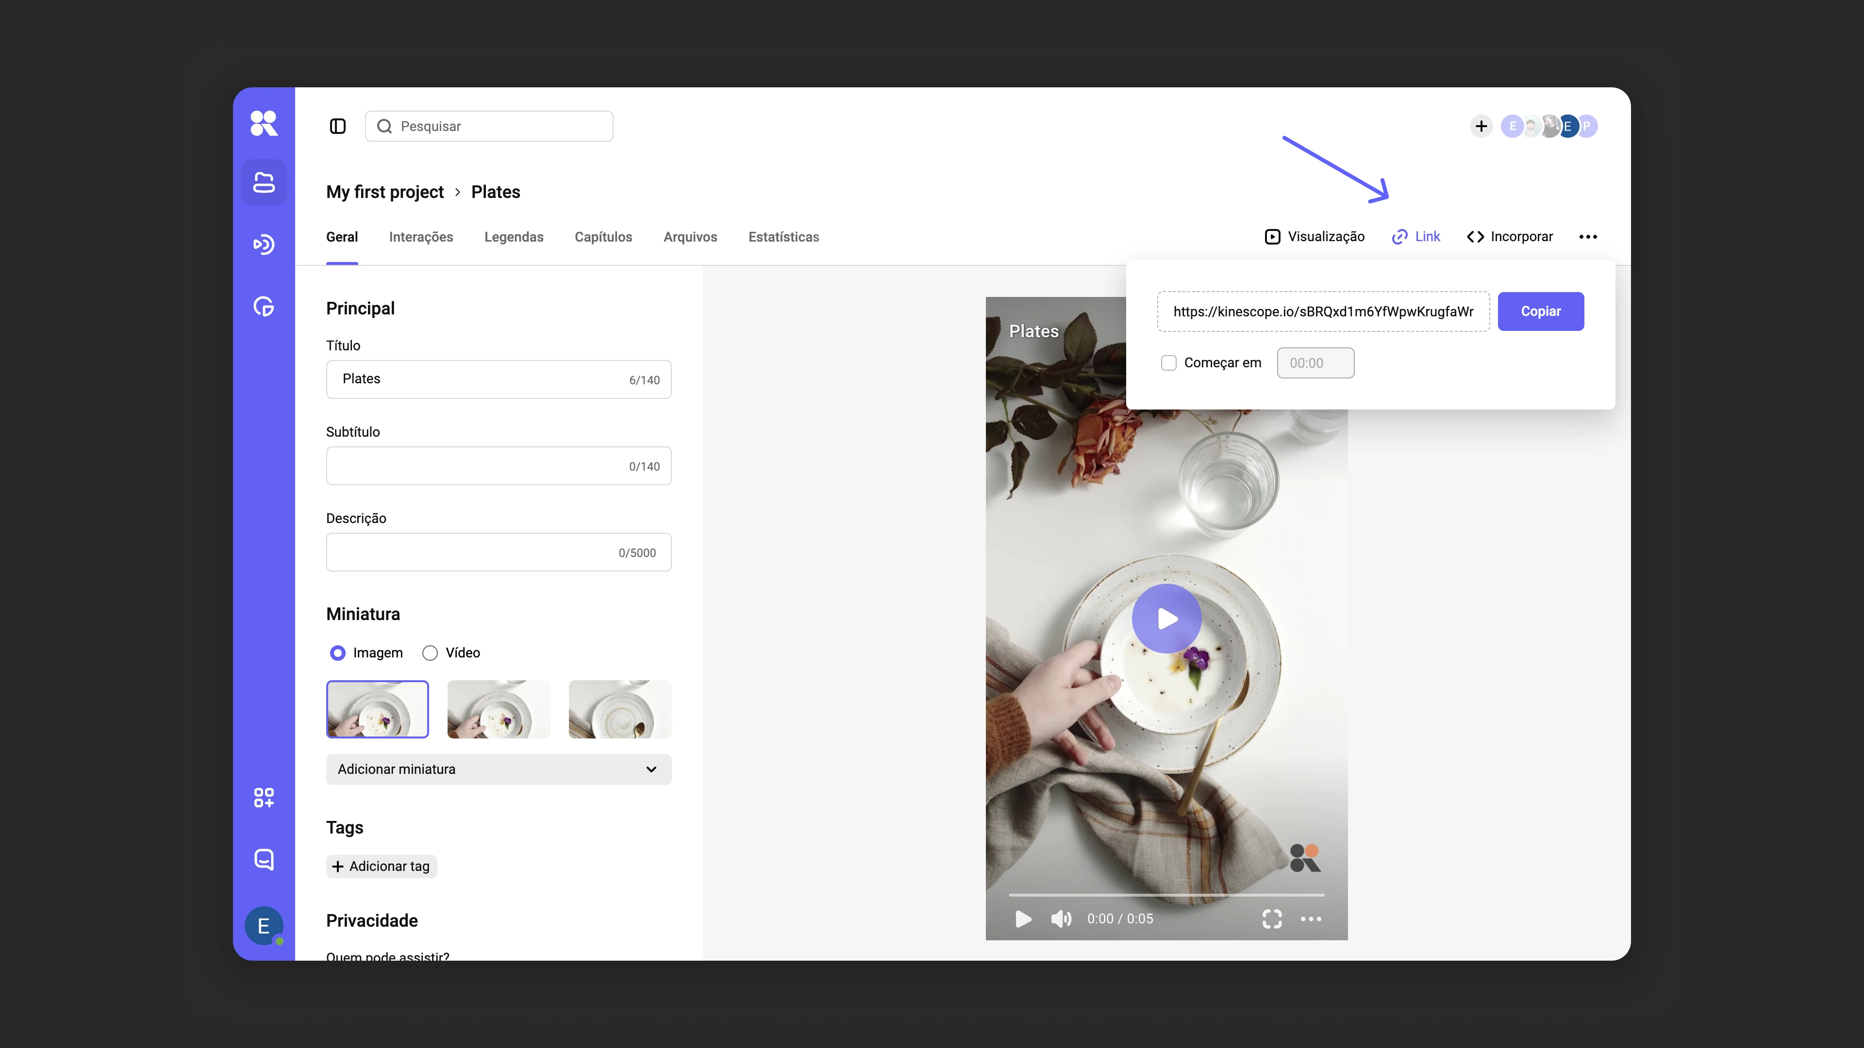Screen dimensions: 1864x1048
Task: Open the support chat sidebar icon
Action: tap(264, 859)
